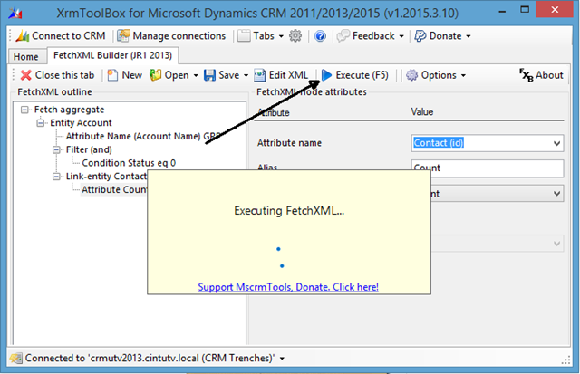Select the Fetch aggregate tree item
This screenshot has height=374, width=580.
pos(69,110)
